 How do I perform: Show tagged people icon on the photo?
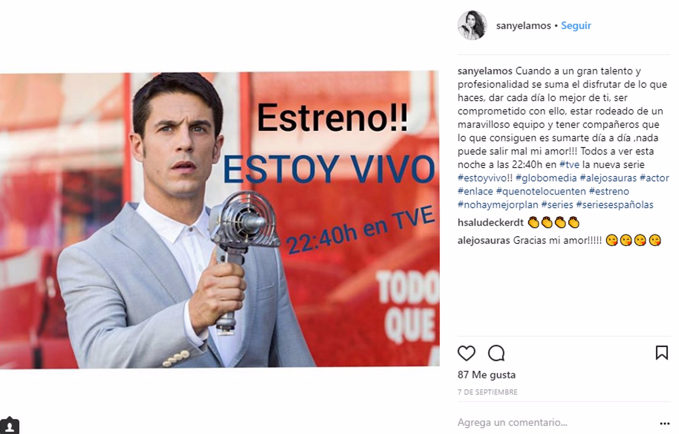point(10,426)
